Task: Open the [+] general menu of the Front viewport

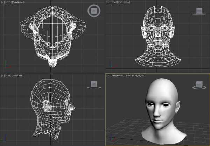Action: coord(108,2)
